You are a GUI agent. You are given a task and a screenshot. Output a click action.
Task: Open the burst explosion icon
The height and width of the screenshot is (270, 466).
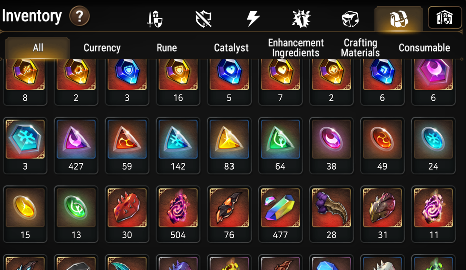pos(301,19)
